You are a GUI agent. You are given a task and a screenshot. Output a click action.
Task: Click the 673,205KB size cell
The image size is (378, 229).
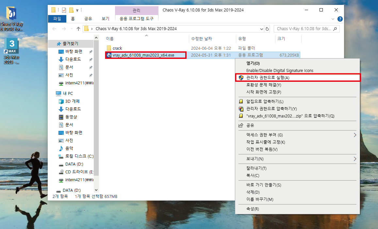click(x=289, y=55)
